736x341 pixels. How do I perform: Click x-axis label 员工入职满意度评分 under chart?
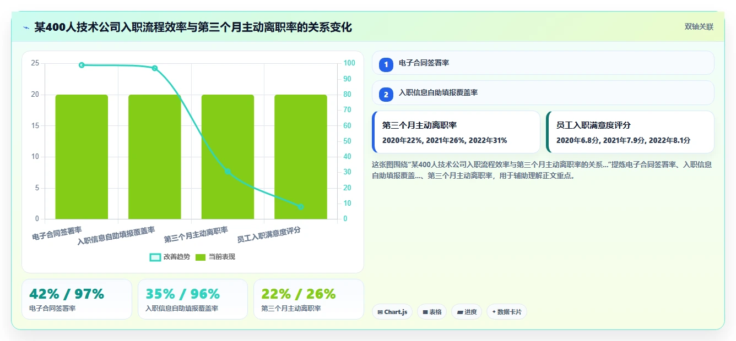pos(269,234)
